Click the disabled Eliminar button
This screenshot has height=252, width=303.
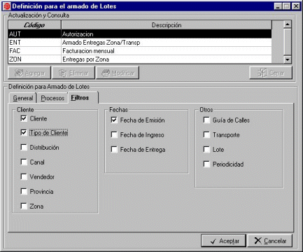point(73,73)
